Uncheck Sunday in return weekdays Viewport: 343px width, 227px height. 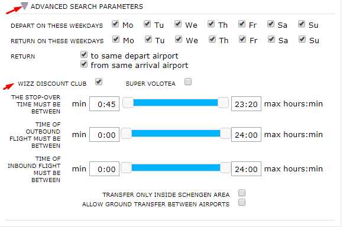pos(302,39)
